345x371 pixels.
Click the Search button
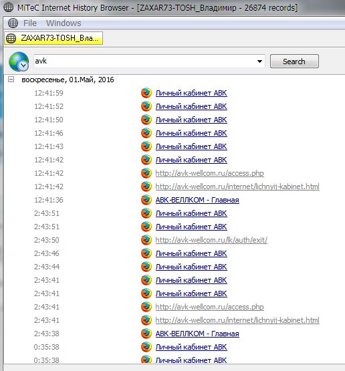294,61
